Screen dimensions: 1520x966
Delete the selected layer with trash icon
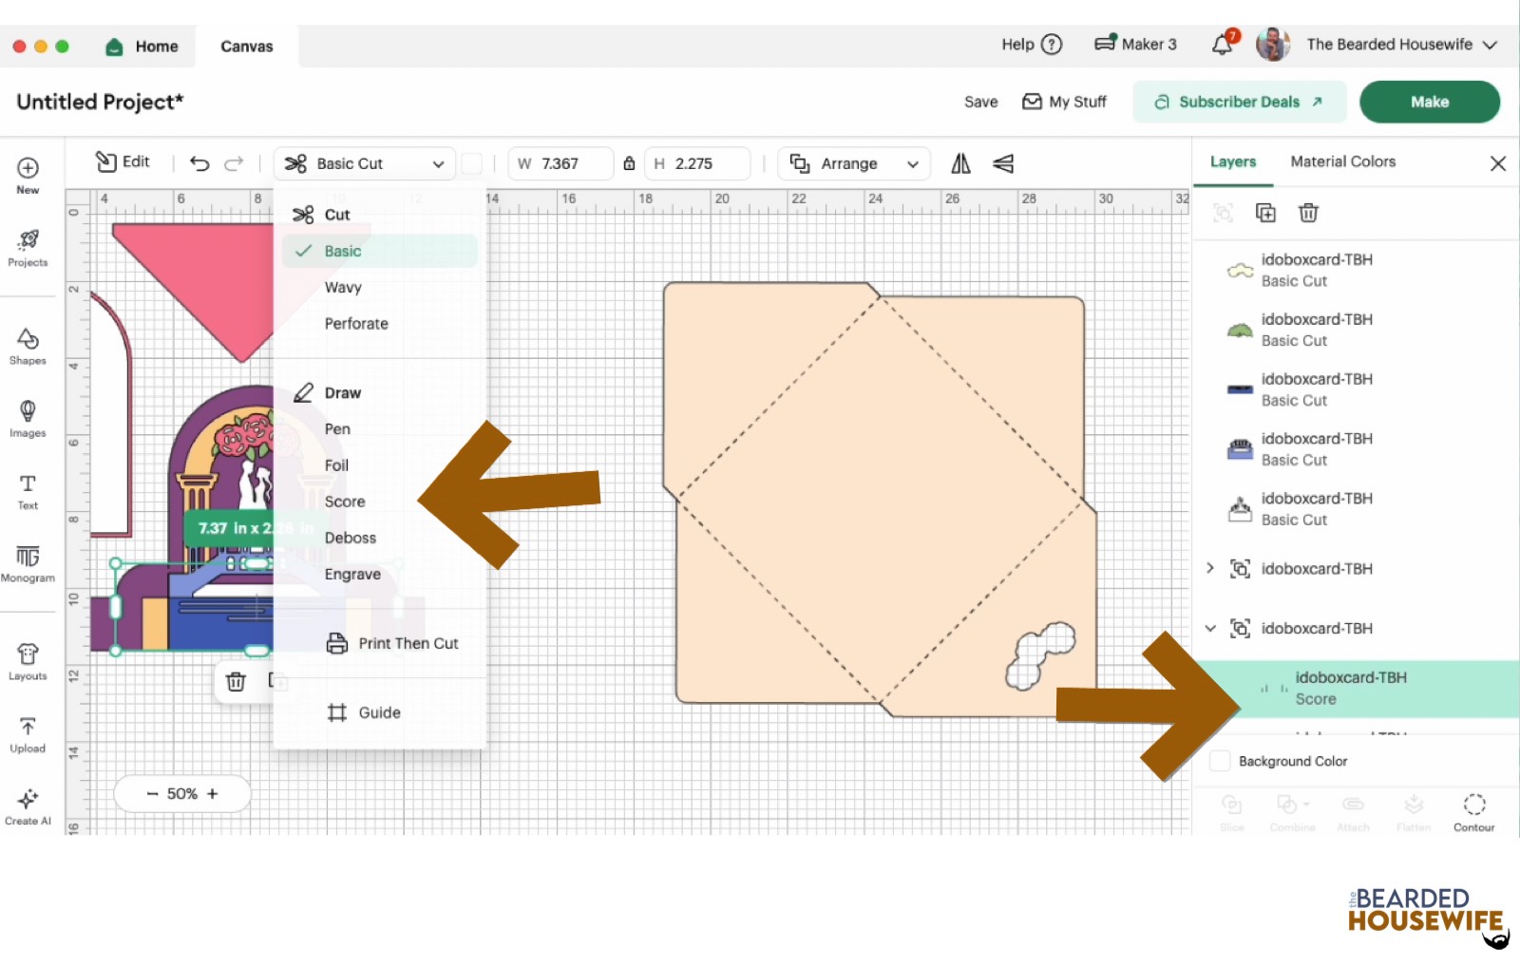pos(1308,213)
